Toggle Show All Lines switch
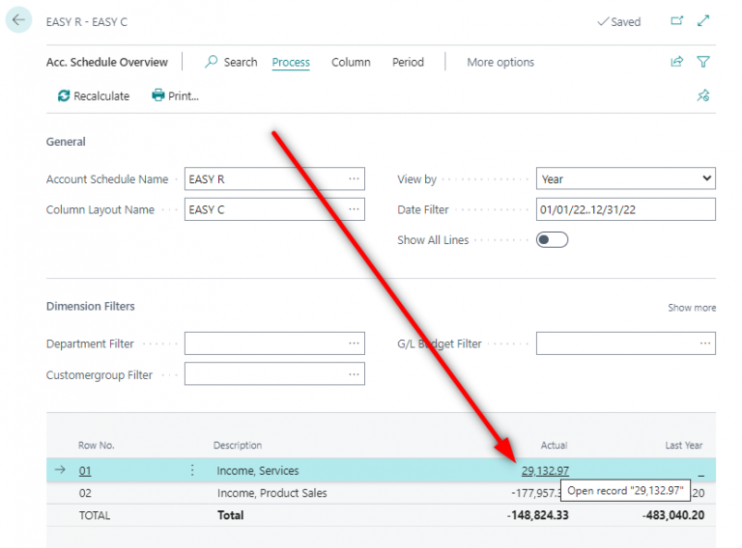 pyautogui.click(x=552, y=240)
